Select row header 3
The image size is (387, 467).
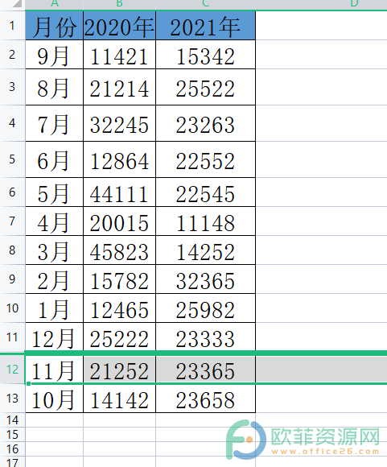click(12, 87)
